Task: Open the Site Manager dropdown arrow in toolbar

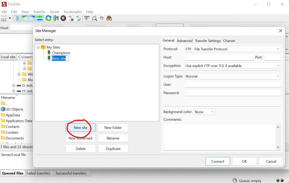Action: pos(10,18)
